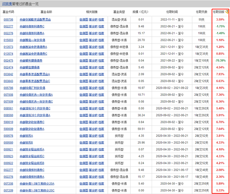Click the 基金类型 column header
This screenshot has width=230, height=194.
tap(119, 12)
